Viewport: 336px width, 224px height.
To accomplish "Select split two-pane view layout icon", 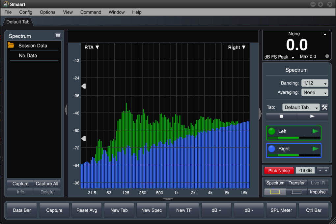I will click(296, 192).
